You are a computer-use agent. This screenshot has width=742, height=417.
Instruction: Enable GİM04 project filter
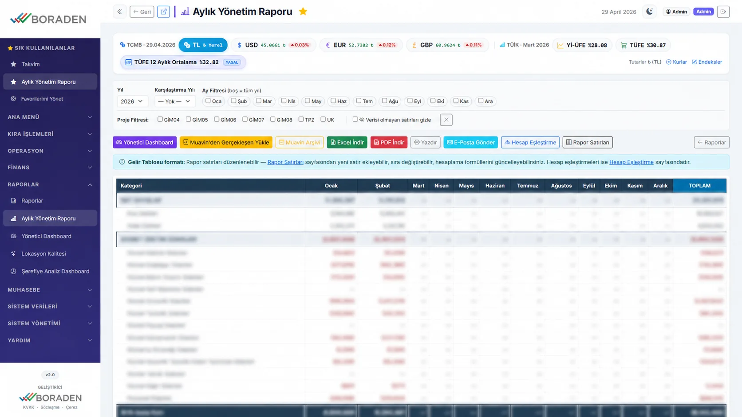(x=160, y=119)
